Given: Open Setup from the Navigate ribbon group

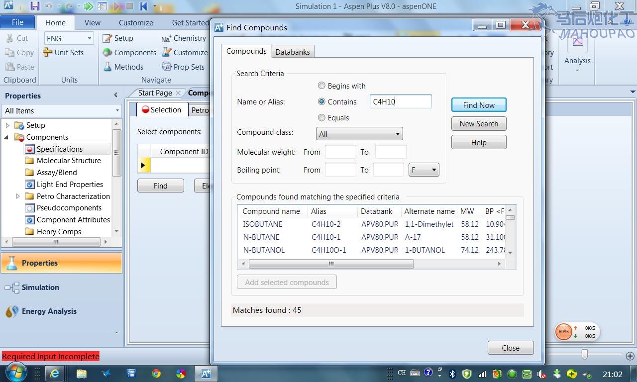Looking at the screenshot, I should point(117,38).
